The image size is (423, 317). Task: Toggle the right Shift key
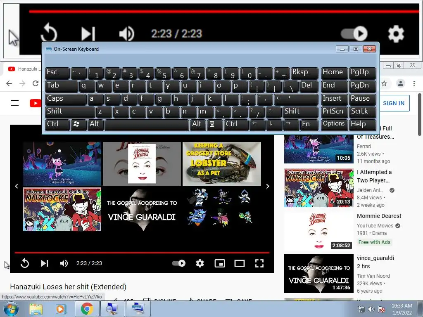pos(300,111)
